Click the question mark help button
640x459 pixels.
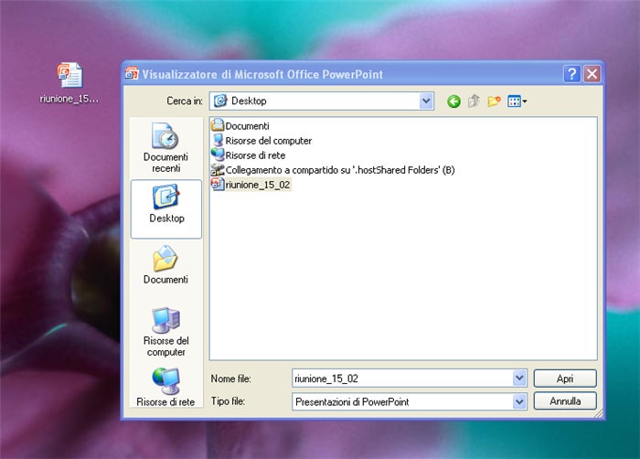[571, 74]
